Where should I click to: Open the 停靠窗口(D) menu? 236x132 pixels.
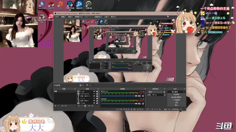(78, 17)
